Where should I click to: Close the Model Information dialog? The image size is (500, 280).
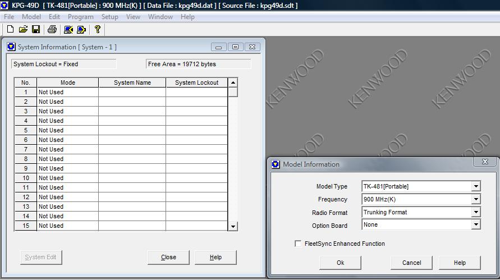(485, 162)
